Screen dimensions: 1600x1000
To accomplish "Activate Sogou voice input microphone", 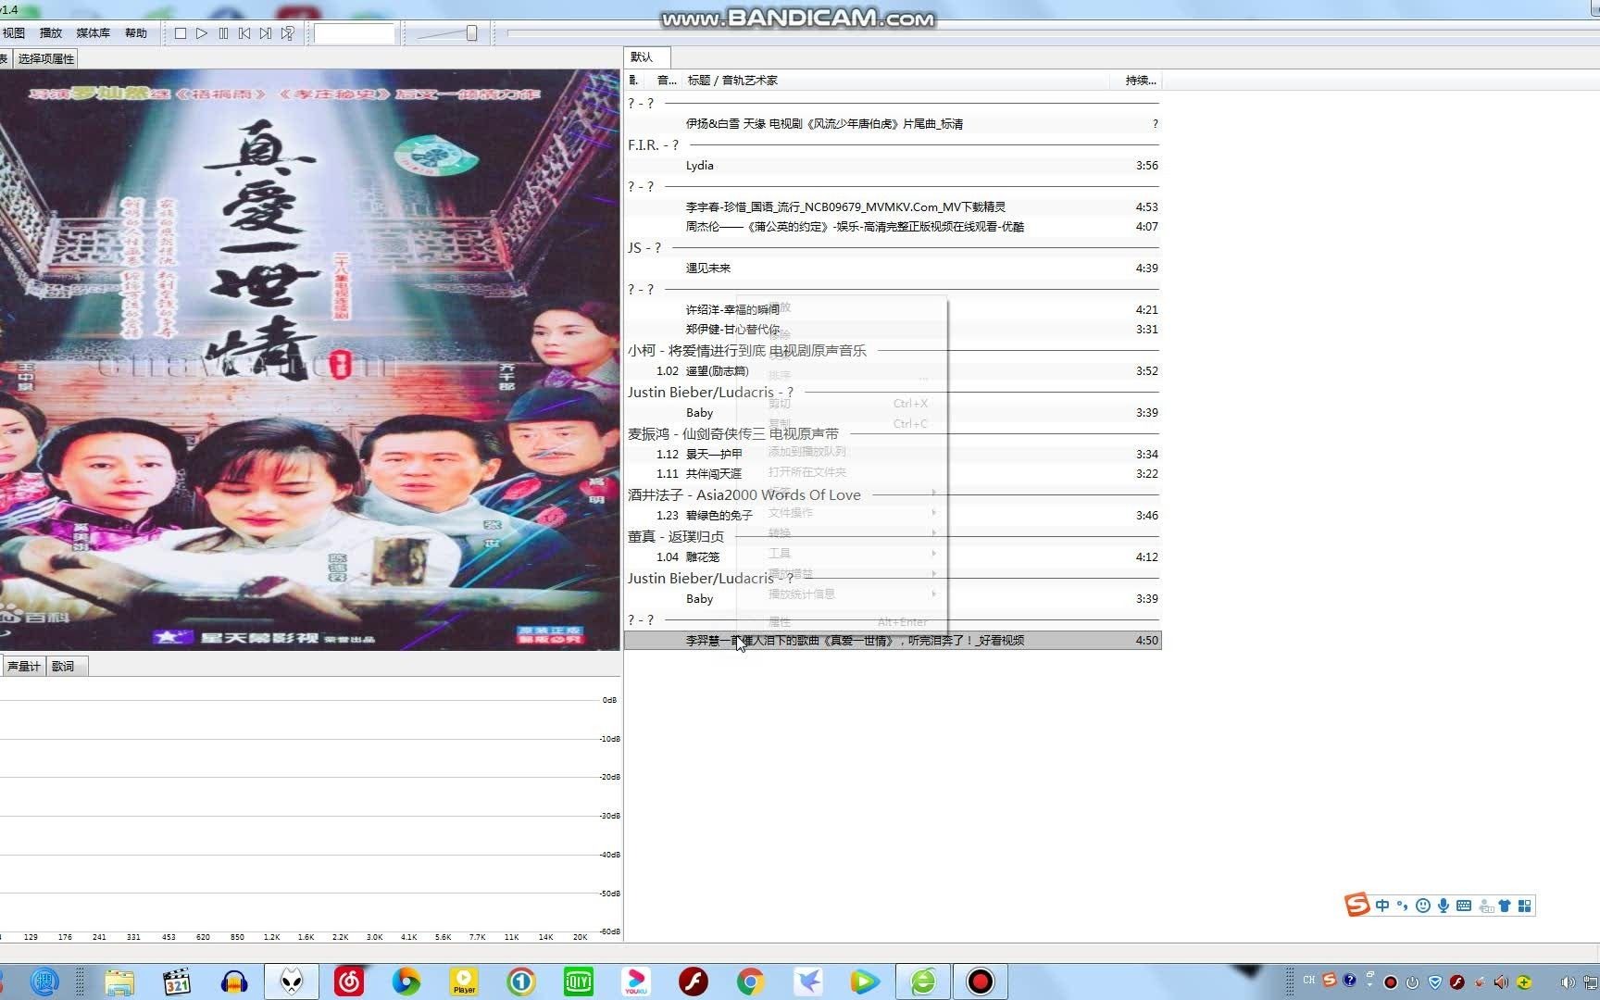I will pyautogui.click(x=1443, y=906).
